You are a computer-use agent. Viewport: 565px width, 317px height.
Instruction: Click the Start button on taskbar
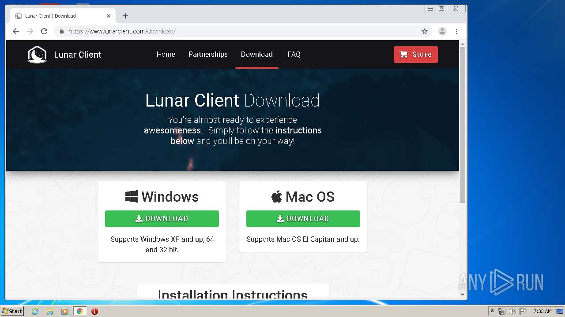12,311
